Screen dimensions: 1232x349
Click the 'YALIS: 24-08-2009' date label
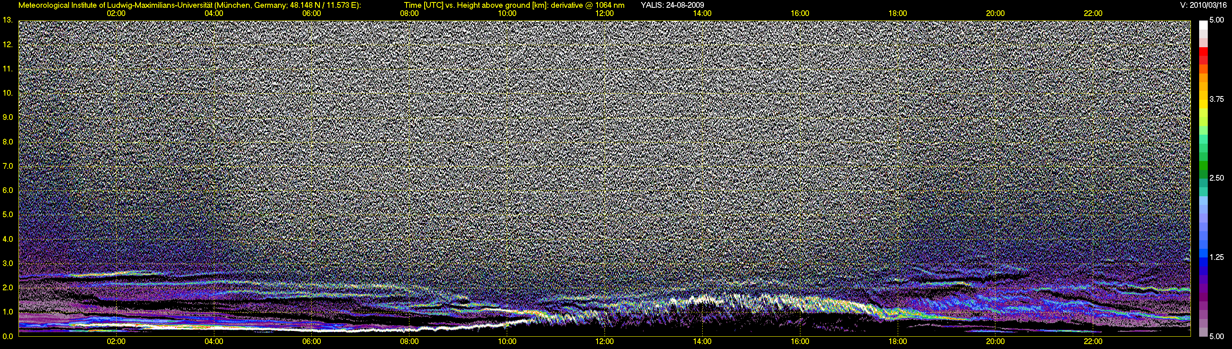pyautogui.click(x=672, y=5)
